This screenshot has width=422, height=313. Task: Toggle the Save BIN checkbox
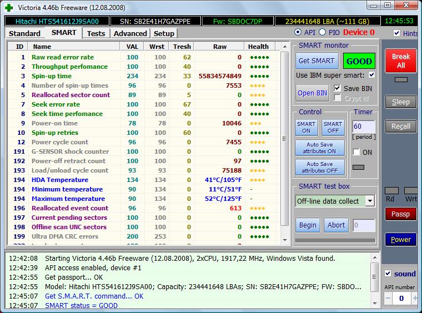(x=337, y=88)
